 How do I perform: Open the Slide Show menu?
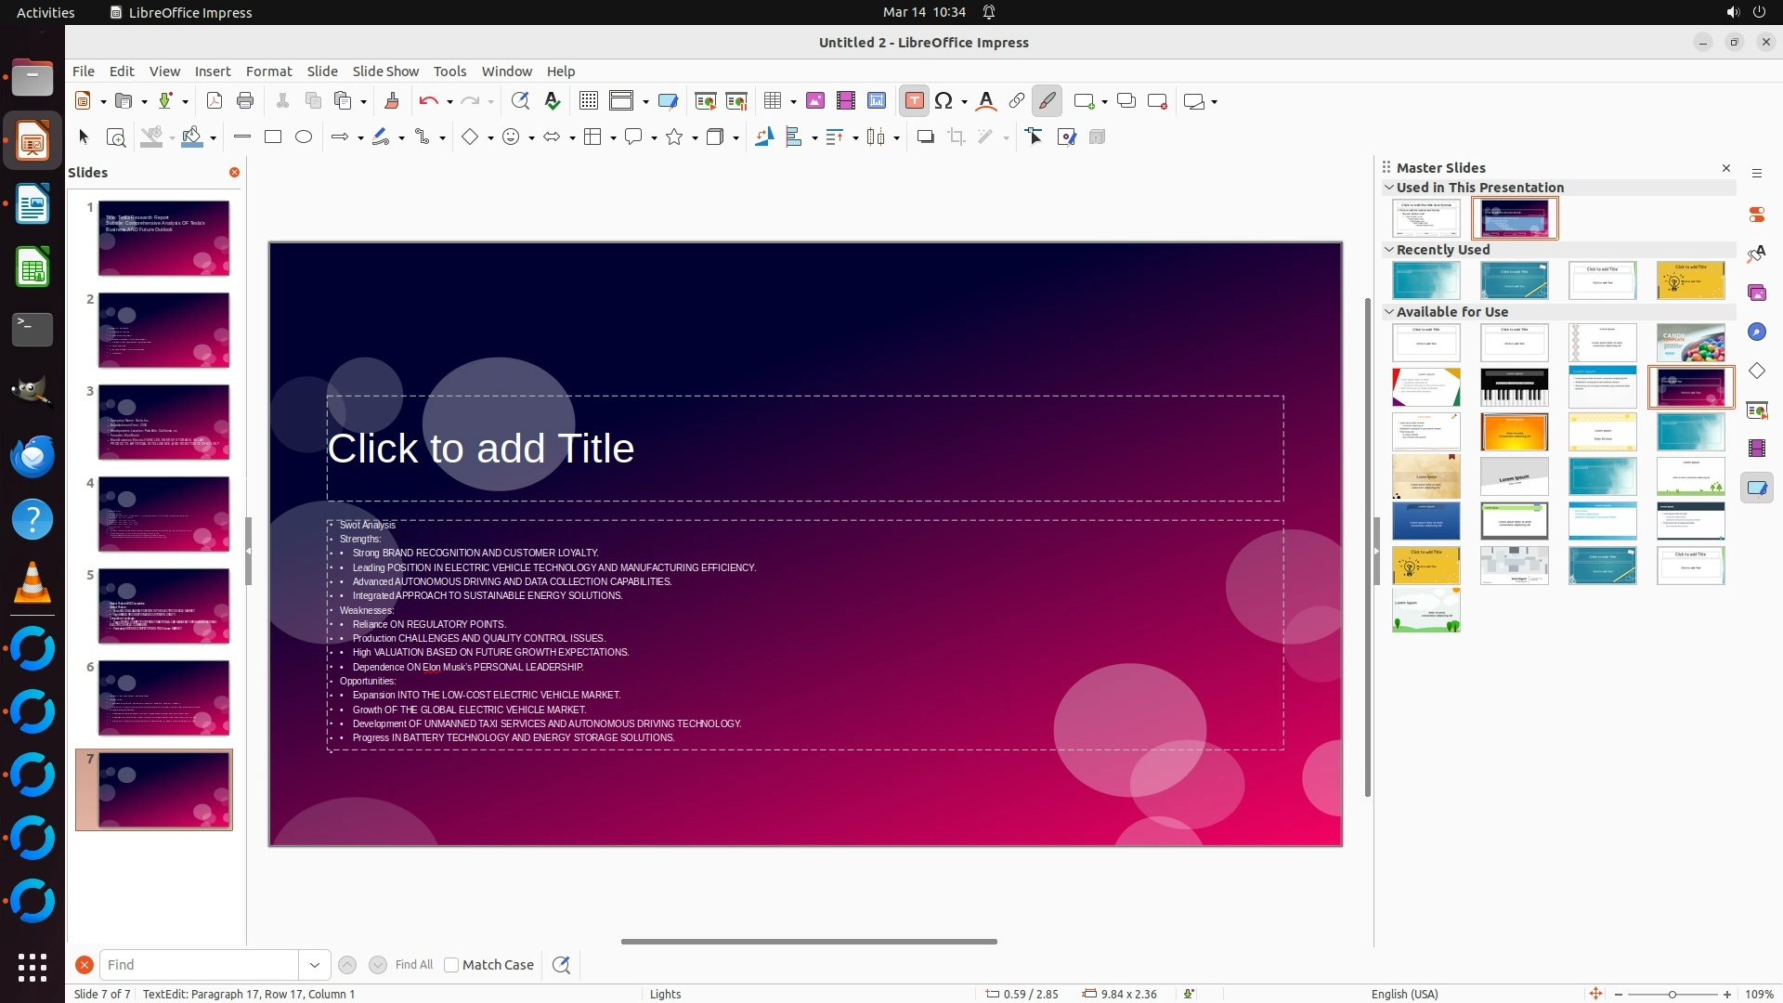[385, 72]
